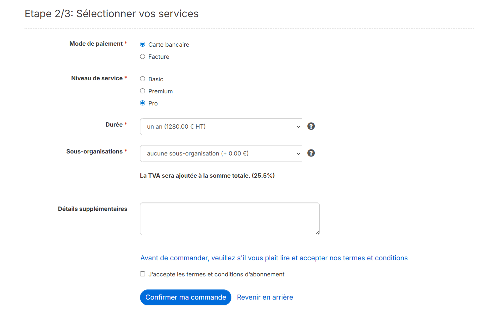Select the Basic service level

[143, 79]
